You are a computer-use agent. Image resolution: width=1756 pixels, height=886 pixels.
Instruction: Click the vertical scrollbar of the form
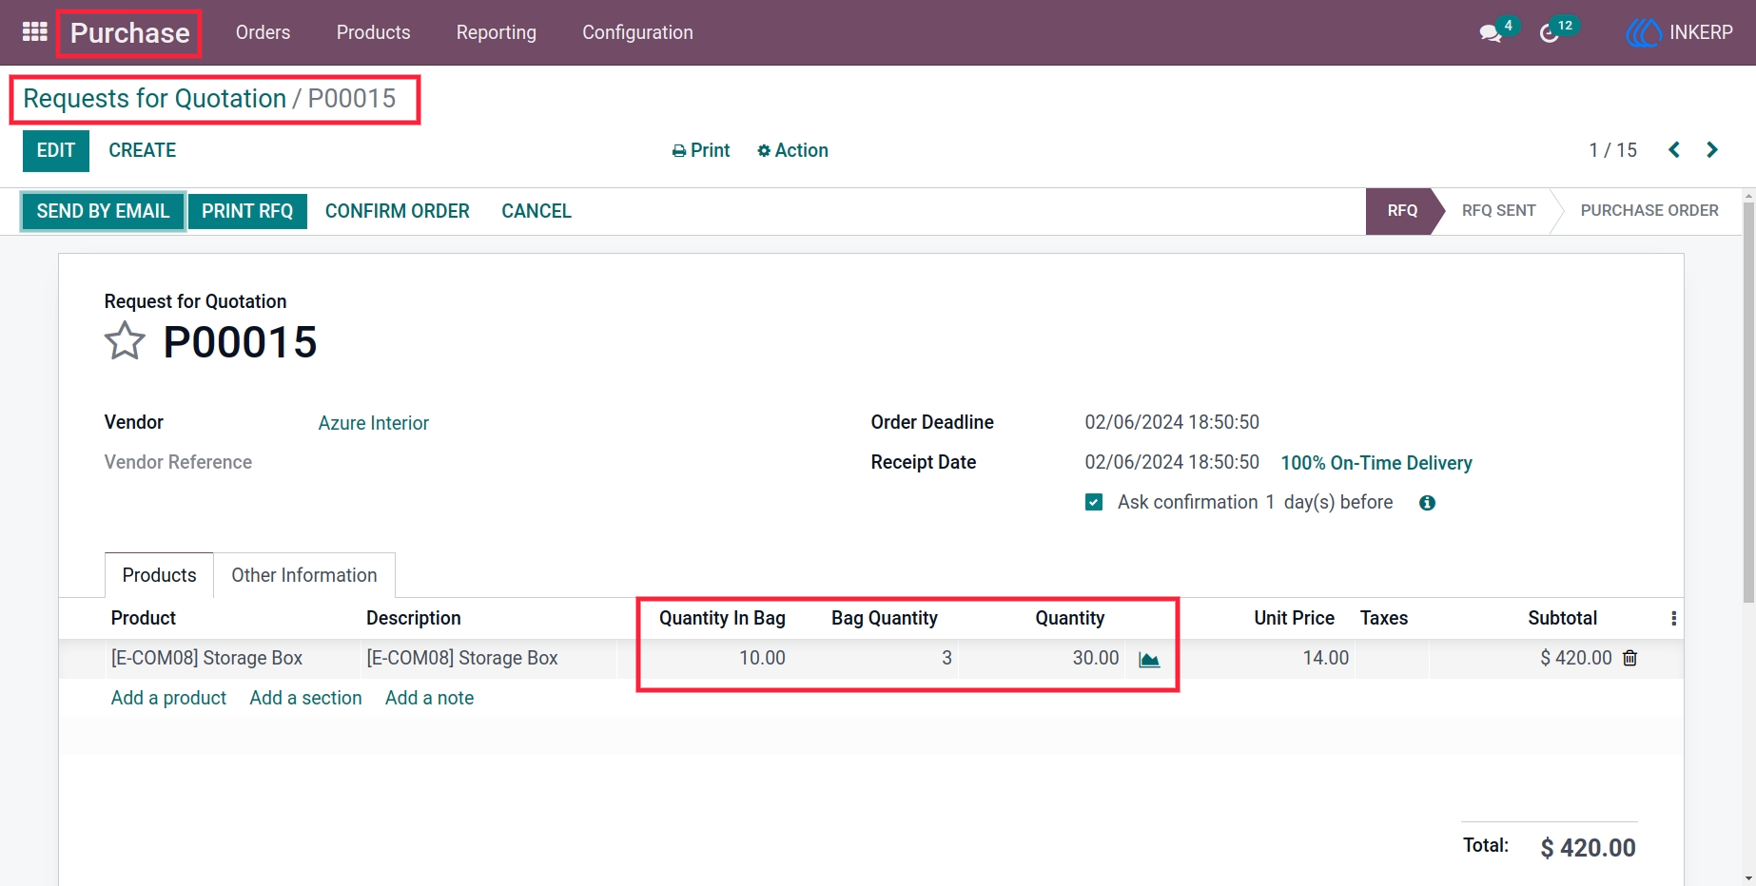(x=1748, y=402)
